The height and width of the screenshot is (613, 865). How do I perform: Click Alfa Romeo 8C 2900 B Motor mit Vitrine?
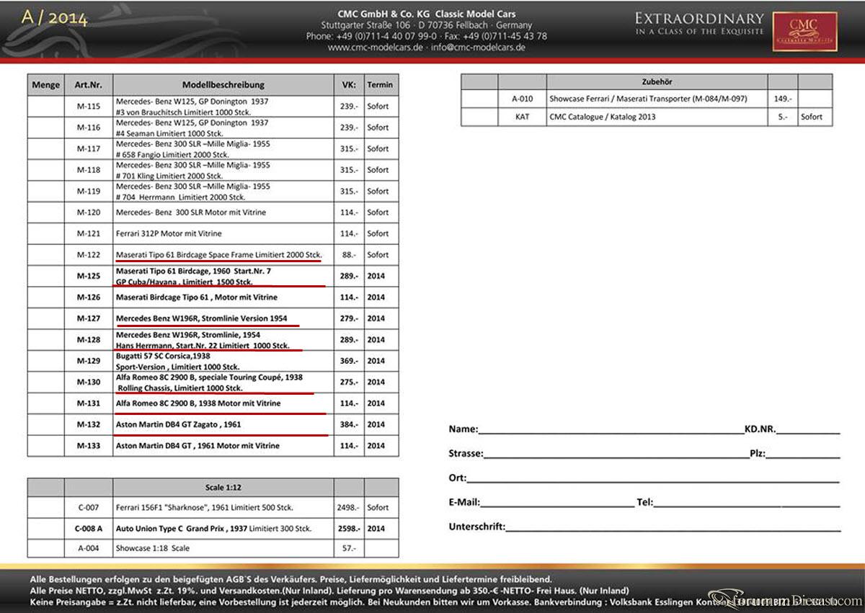198,403
